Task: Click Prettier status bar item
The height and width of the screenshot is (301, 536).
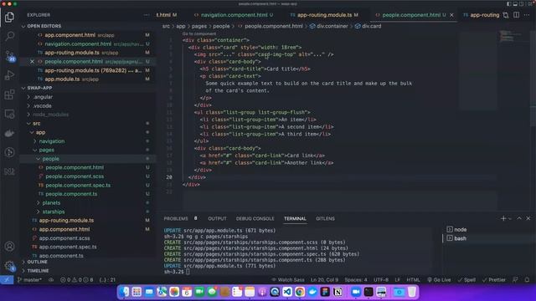Action: click(493, 280)
